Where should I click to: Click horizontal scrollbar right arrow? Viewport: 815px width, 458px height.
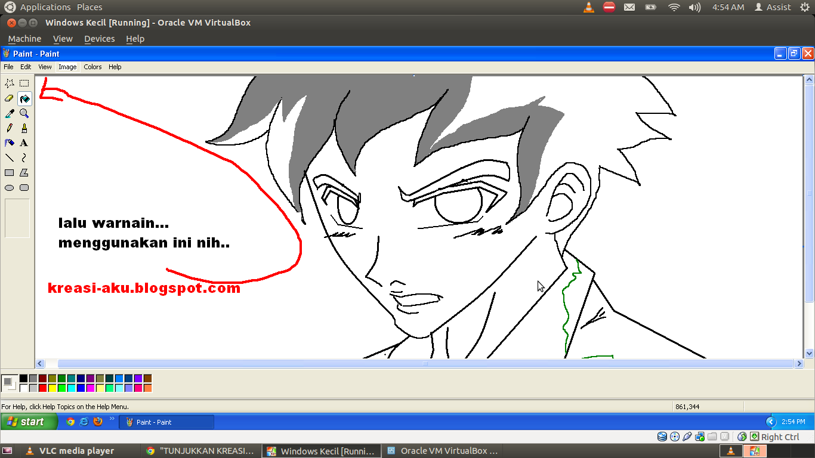click(x=799, y=363)
